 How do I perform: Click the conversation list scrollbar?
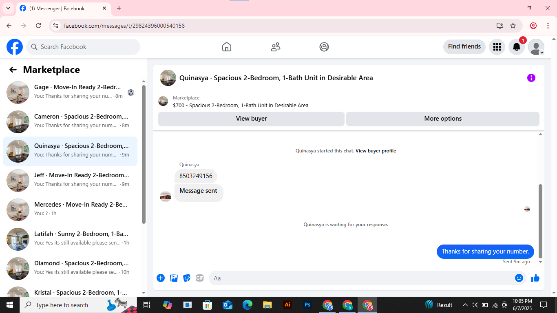(144, 154)
